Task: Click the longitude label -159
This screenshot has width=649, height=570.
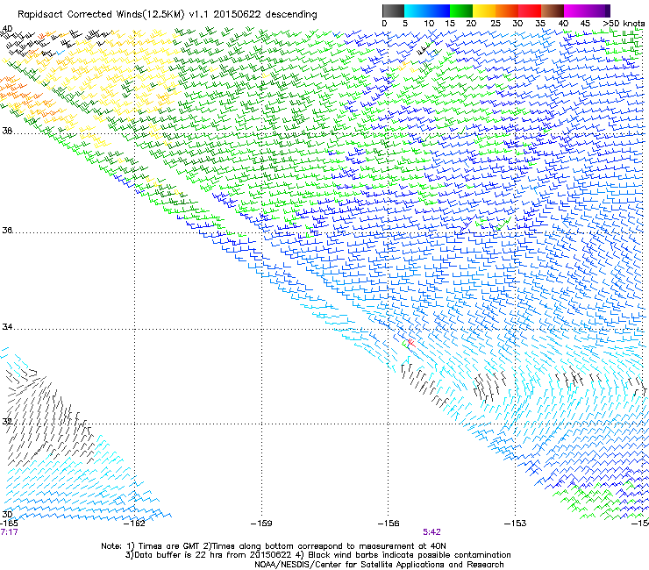Action: (x=261, y=524)
